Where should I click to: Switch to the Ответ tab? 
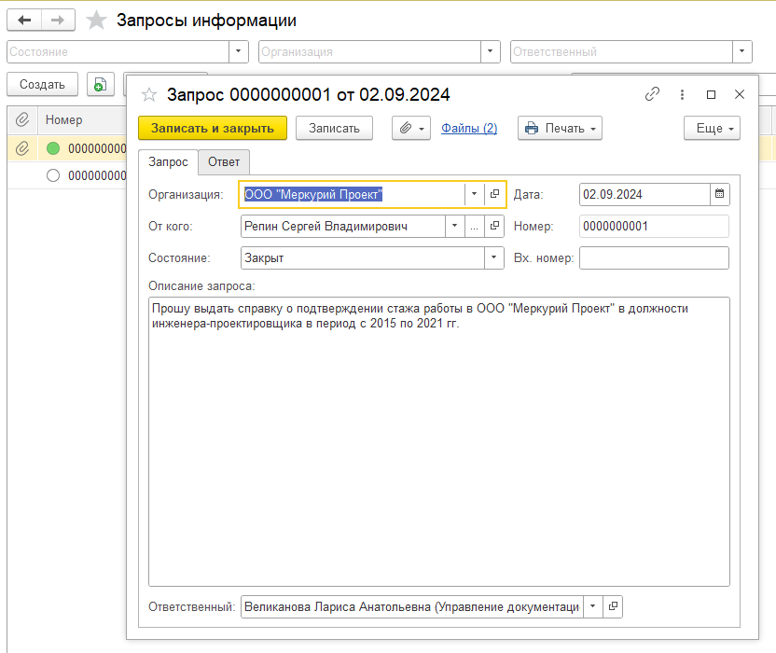pos(224,162)
